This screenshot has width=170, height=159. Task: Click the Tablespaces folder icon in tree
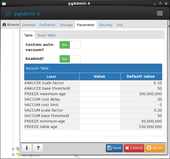(18, 155)
